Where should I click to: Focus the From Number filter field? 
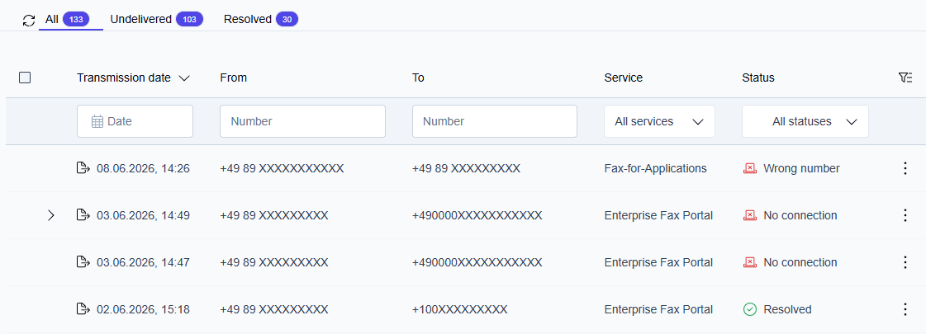(x=302, y=121)
